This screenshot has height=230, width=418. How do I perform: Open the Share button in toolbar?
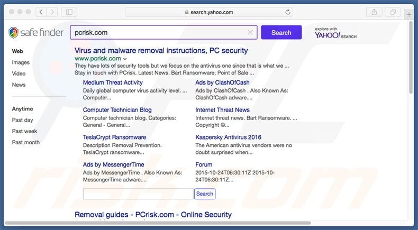point(374,12)
